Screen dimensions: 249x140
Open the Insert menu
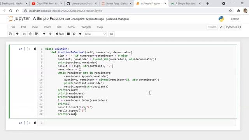click(47, 27)
